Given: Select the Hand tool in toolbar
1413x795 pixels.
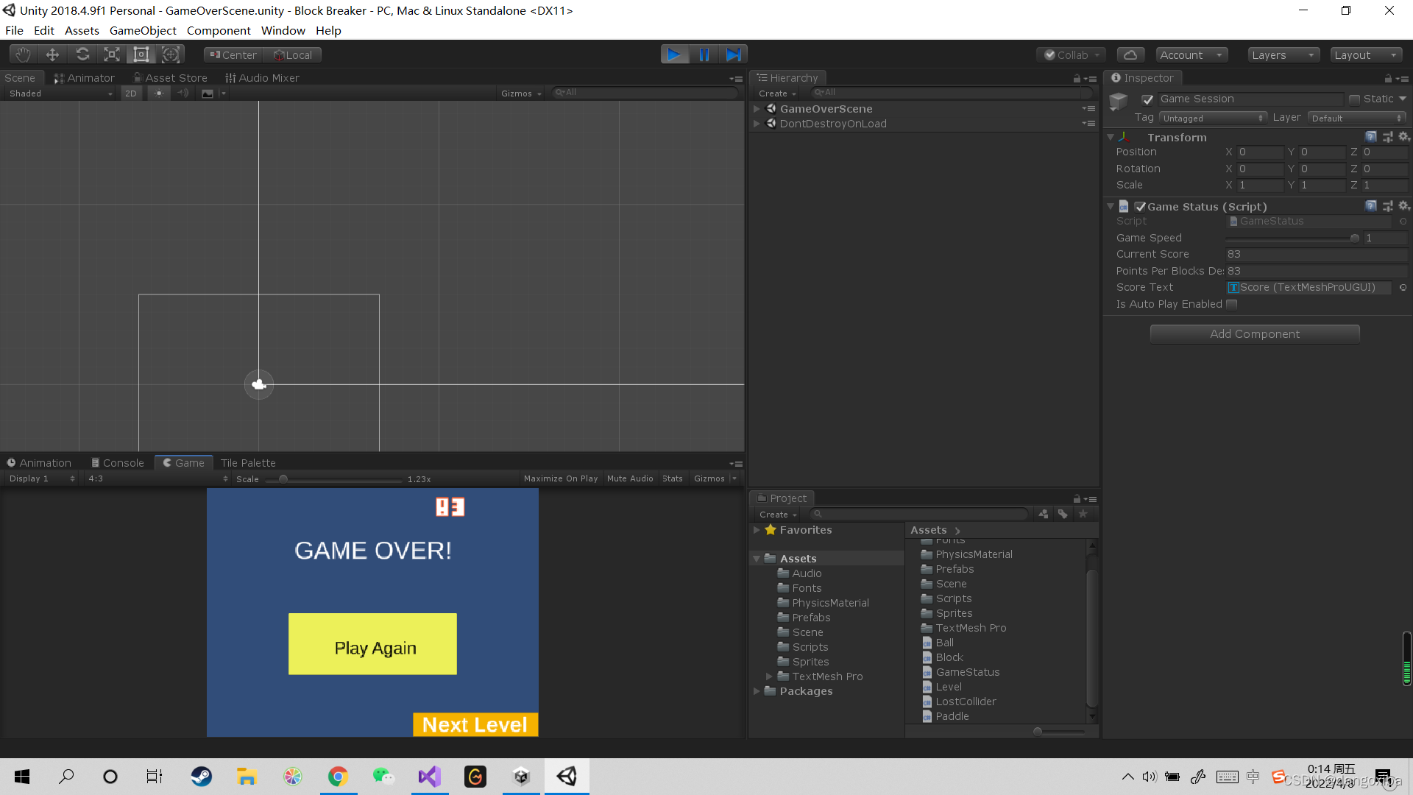Looking at the screenshot, I should tap(23, 54).
